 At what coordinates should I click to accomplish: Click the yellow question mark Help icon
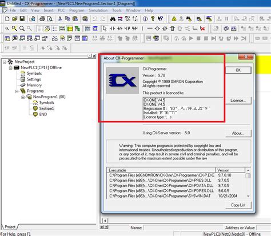click(x=153, y=19)
